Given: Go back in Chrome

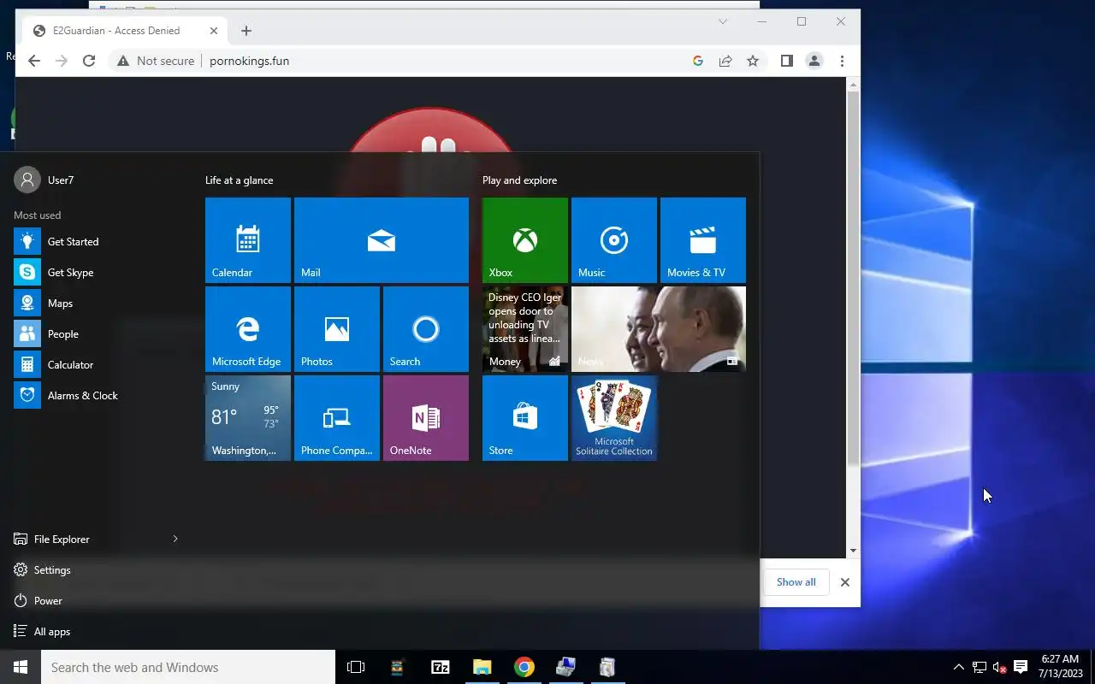Looking at the screenshot, I should click(x=34, y=61).
